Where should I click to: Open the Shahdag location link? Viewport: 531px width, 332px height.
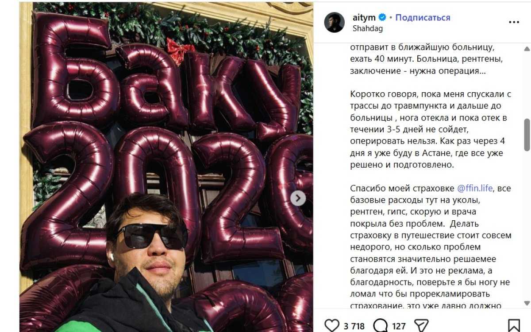[368, 28]
